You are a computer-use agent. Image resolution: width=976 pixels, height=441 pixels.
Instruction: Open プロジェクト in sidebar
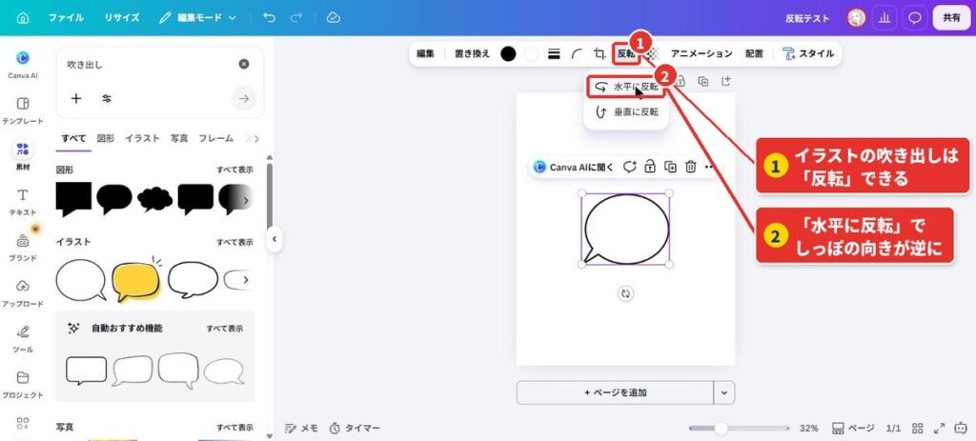pos(23,385)
